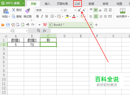
Task: Apply cell borders icon
Action: point(52,16)
